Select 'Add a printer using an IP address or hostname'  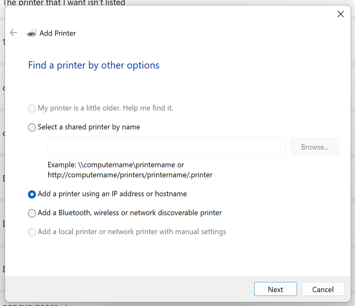[32, 194]
